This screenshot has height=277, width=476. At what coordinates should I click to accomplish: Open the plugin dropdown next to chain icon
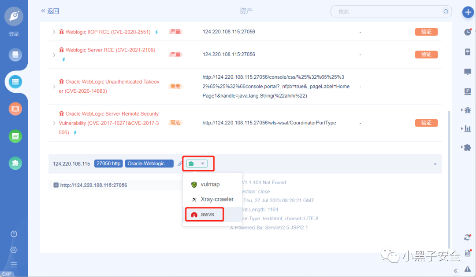point(197,164)
